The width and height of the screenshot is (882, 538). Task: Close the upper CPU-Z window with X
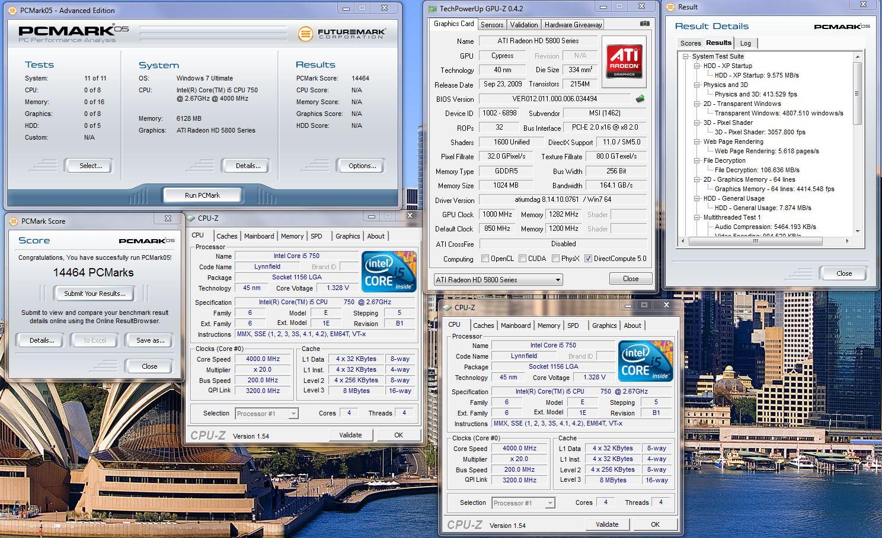tap(409, 216)
